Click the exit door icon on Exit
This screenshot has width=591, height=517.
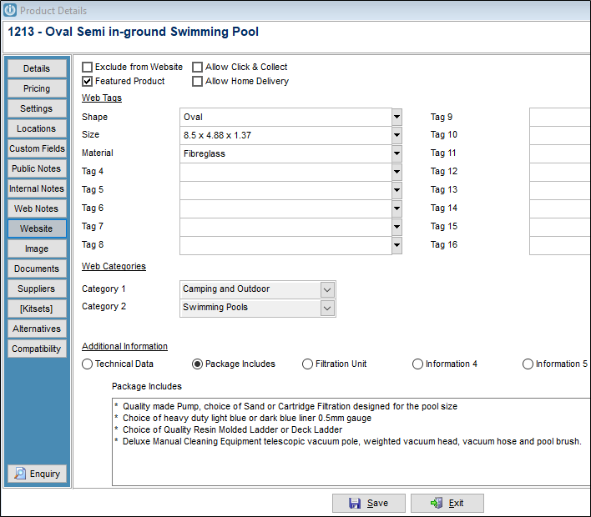[x=437, y=503]
